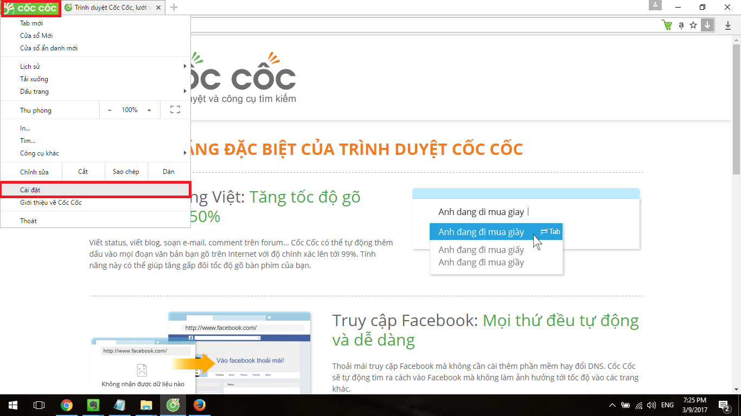Launch Firefox from the taskbar

point(199,405)
